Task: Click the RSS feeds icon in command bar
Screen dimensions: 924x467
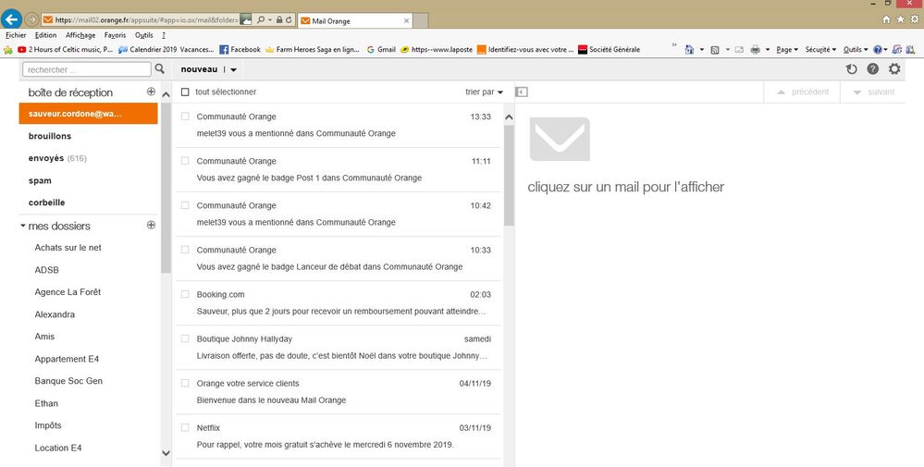Action: pyautogui.click(x=715, y=49)
